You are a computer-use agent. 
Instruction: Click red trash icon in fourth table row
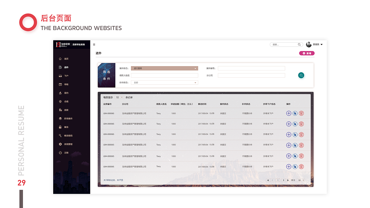pos(301,145)
